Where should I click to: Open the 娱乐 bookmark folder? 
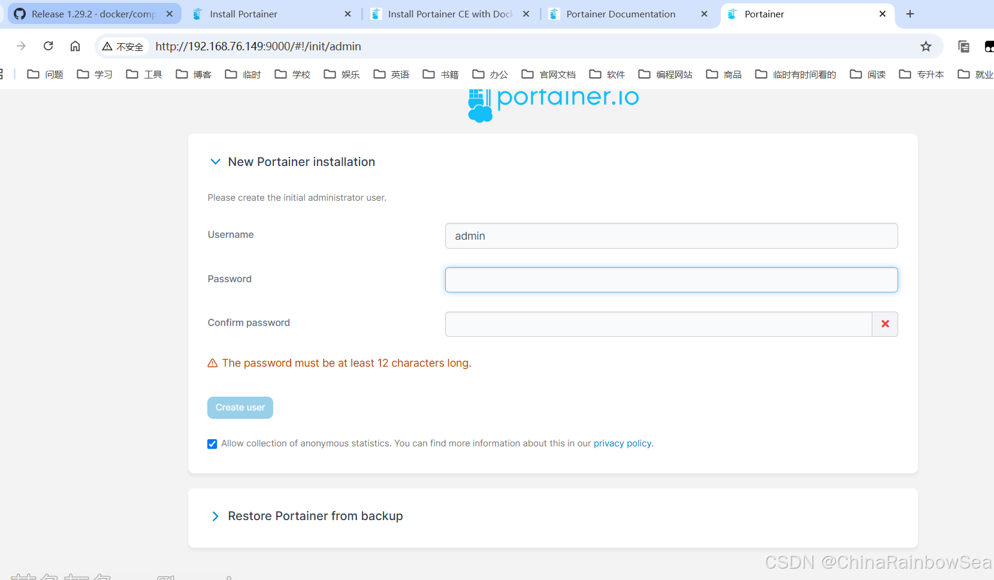[342, 74]
